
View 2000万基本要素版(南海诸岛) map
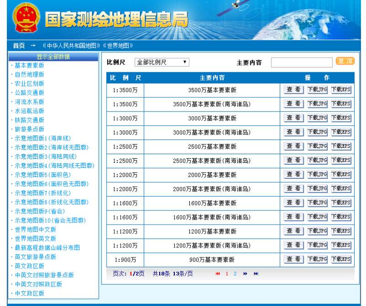tap(294, 188)
